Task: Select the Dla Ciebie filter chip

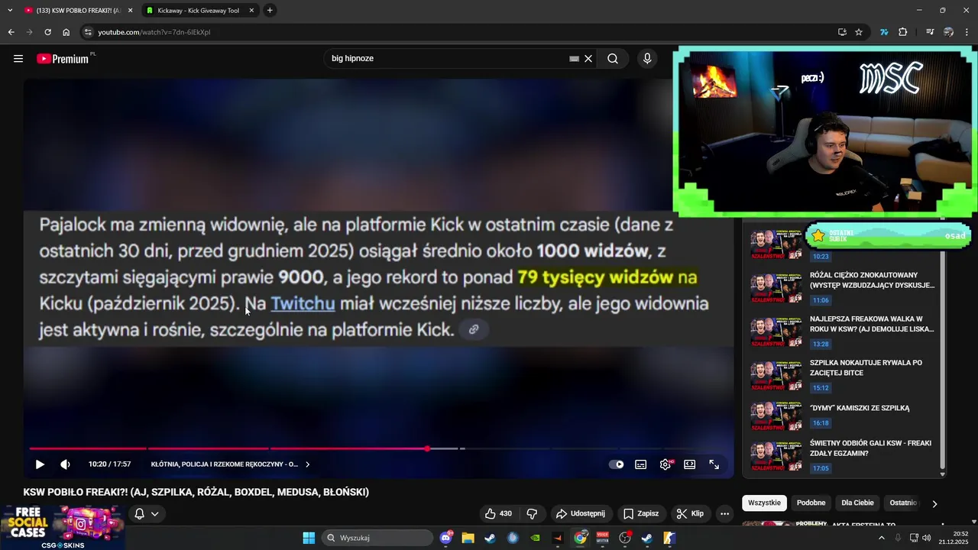Action: tap(857, 503)
